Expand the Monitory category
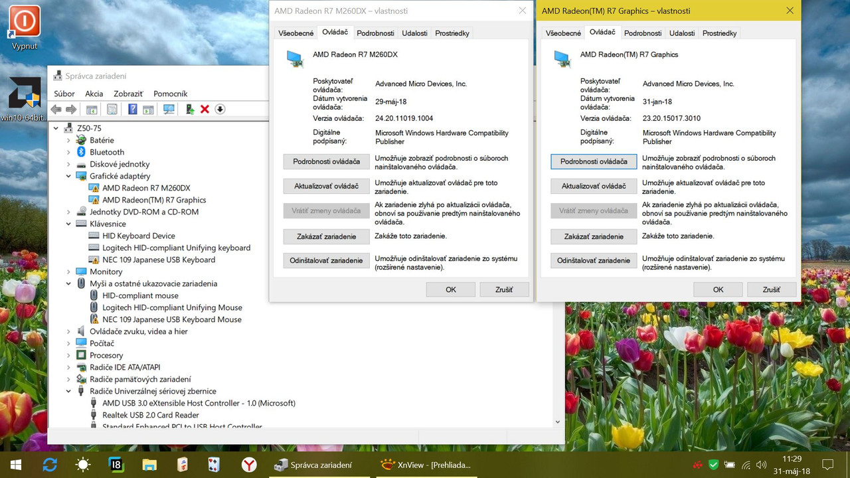850x478 pixels. 68,272
